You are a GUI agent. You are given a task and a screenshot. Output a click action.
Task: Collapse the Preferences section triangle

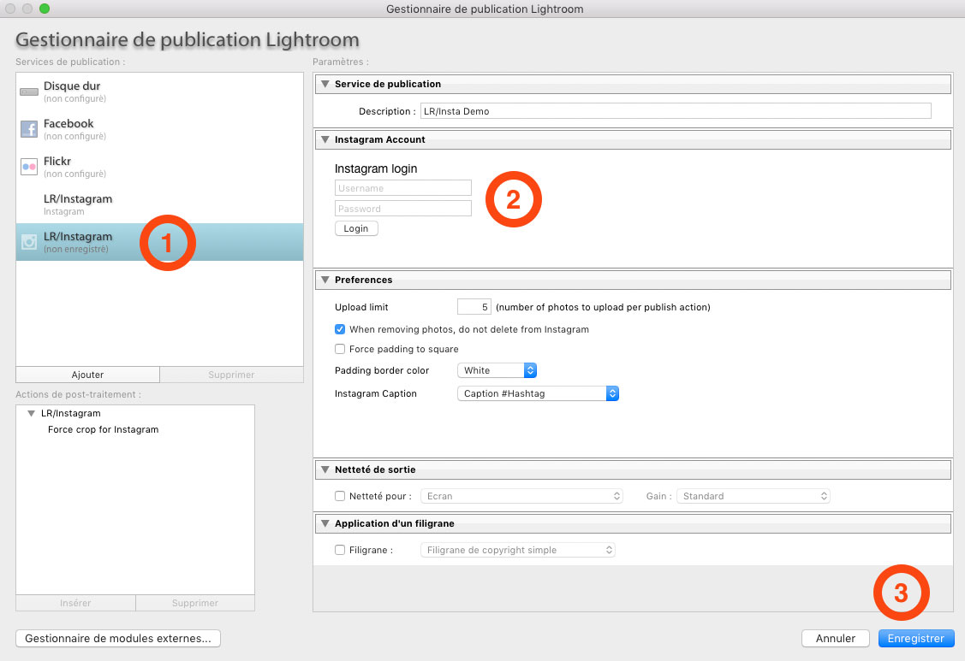[325, 280]
